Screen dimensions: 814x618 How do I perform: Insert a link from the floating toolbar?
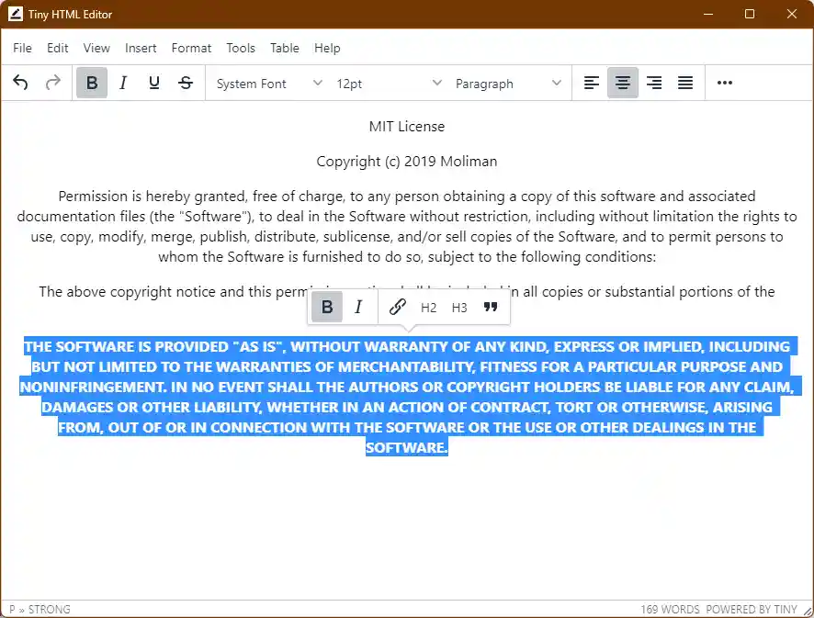point(397,307)
